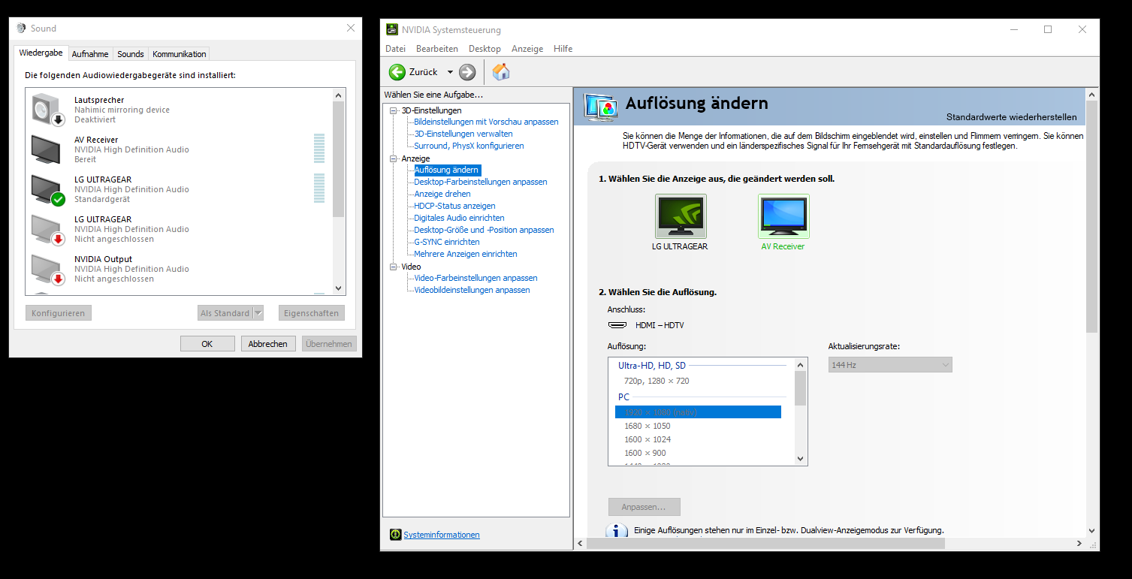Open Desktop-Farbeinstellungen anpassen
Image resolution: width=1132 pixels, height=579 pixels.
tap(481, 182)
